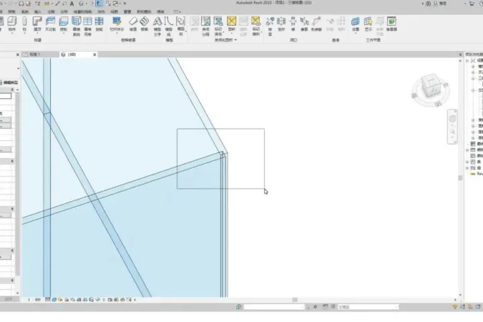Click the shopping cart icon in title bar
483x322 pixels.
472,4
